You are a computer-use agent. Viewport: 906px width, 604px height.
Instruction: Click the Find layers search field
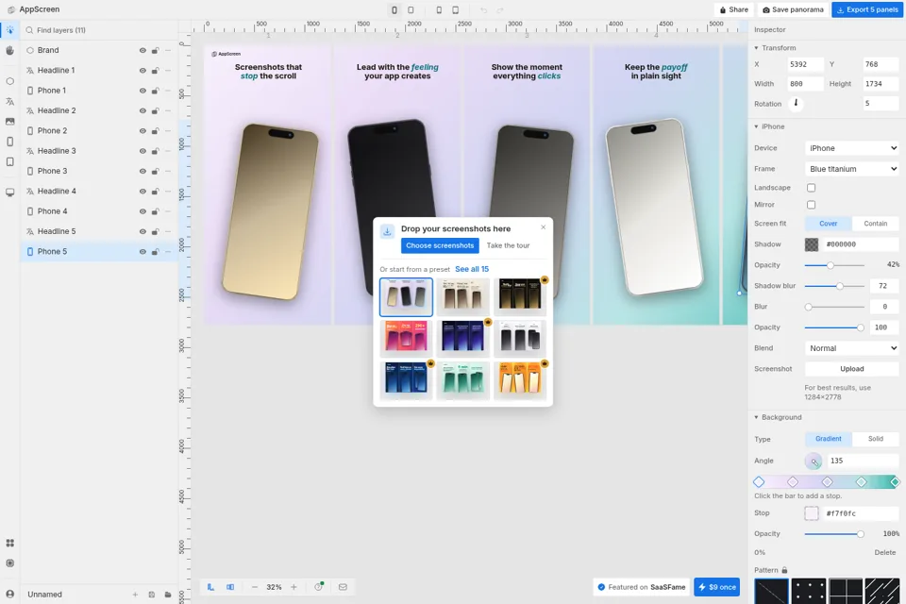pos(98,30)
